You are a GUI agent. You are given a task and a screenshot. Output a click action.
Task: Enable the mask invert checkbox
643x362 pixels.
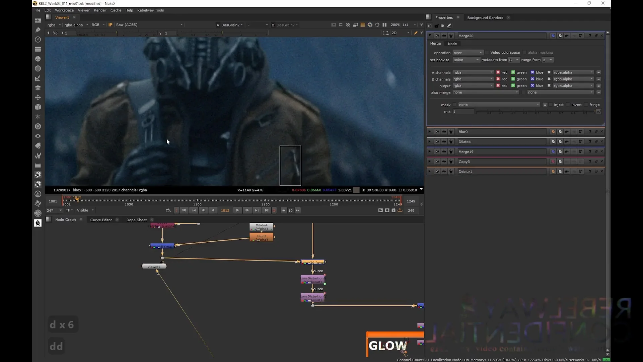(x=568, y=105)
